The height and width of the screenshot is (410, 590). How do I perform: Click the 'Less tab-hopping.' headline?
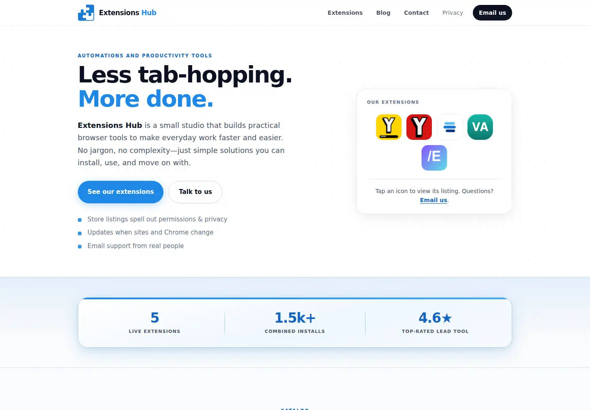click(185, 75)
